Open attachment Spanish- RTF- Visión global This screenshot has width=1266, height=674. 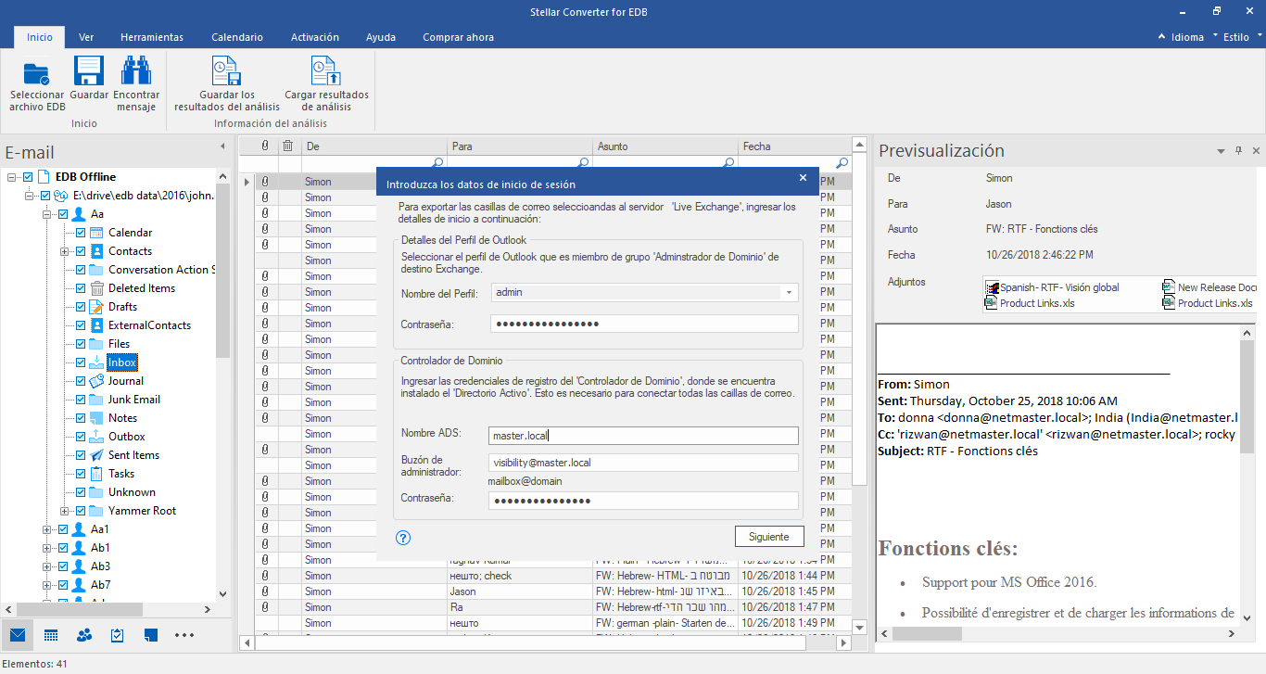tap(1053, 287)
